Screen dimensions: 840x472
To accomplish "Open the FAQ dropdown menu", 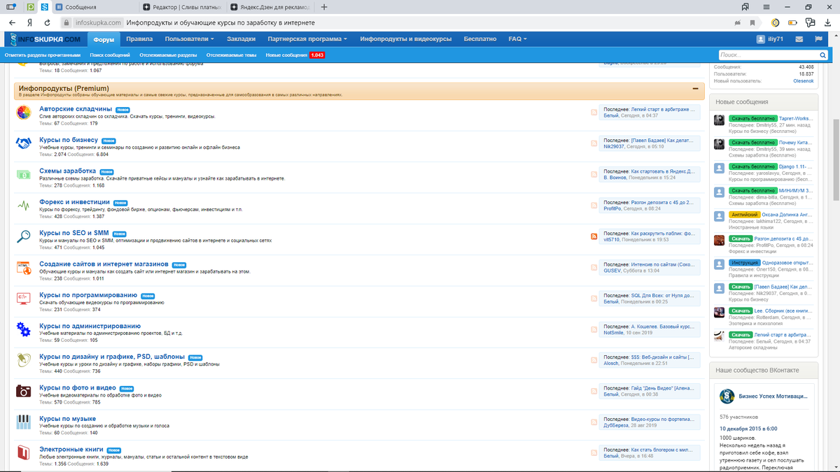I will coord(517,39).
